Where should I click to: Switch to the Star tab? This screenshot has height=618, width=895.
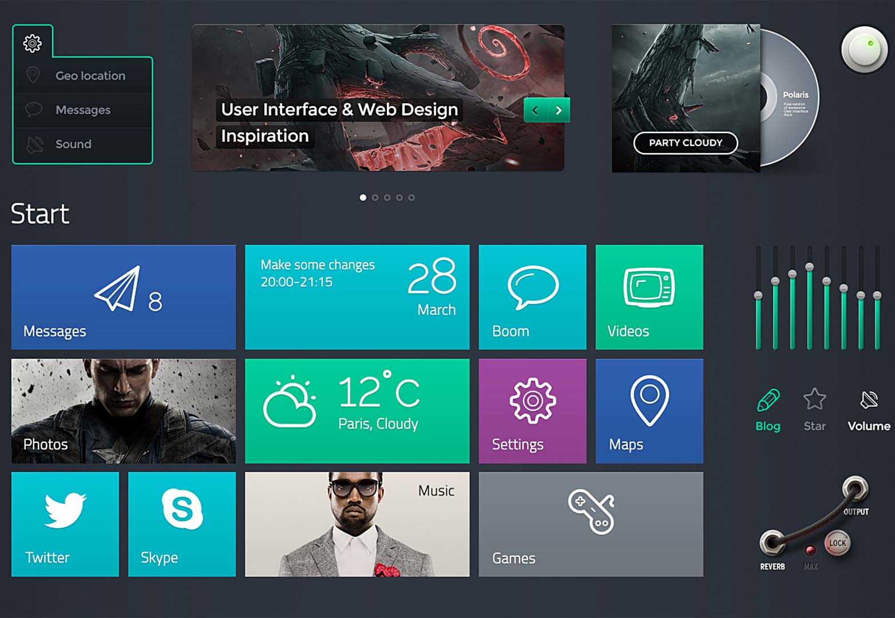tap(814, 410)
